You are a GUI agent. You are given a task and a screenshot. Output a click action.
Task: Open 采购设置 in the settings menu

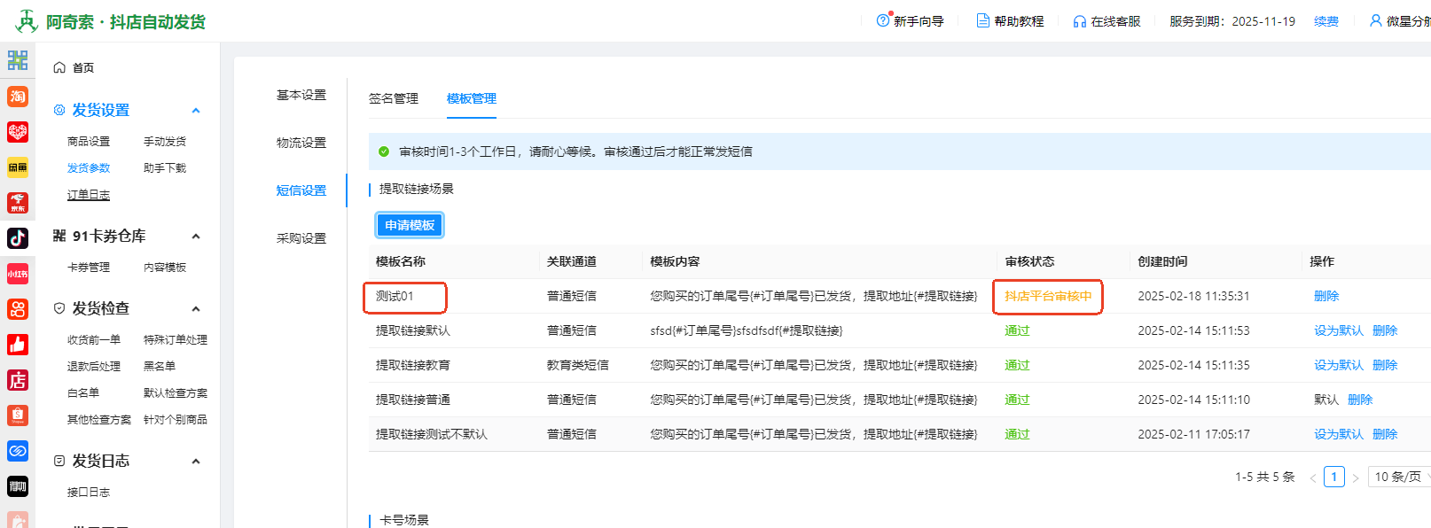[x=301, y=238]
